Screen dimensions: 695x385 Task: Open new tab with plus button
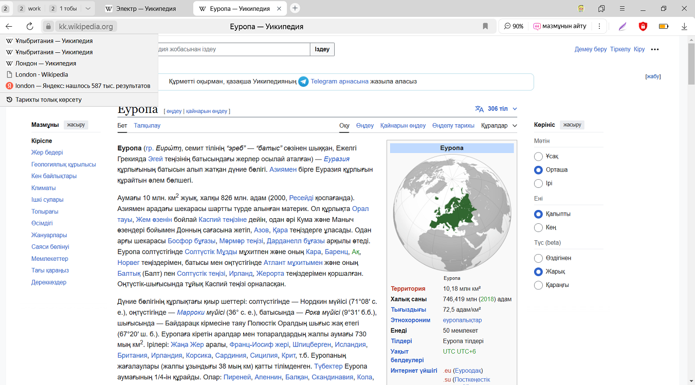(x=295, y=8)
